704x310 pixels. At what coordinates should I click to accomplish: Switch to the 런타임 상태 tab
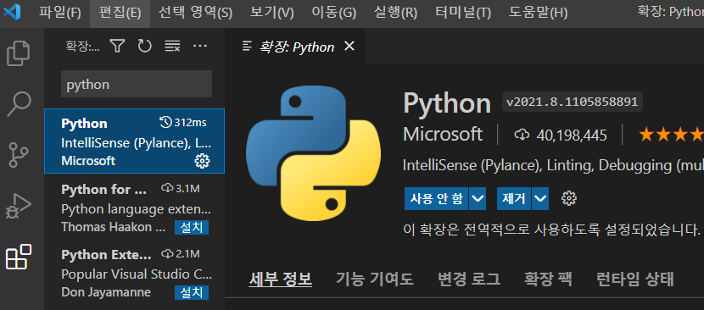pyautogui.click(x=634, y=279)
